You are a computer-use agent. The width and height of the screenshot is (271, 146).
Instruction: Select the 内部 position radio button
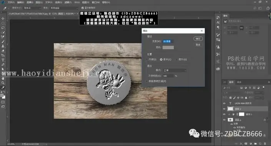point(147,59)
